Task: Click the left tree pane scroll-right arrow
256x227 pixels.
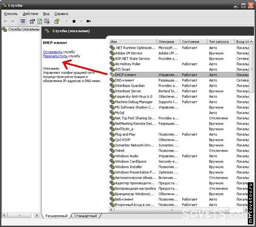Action: click(x=36, y=215)
